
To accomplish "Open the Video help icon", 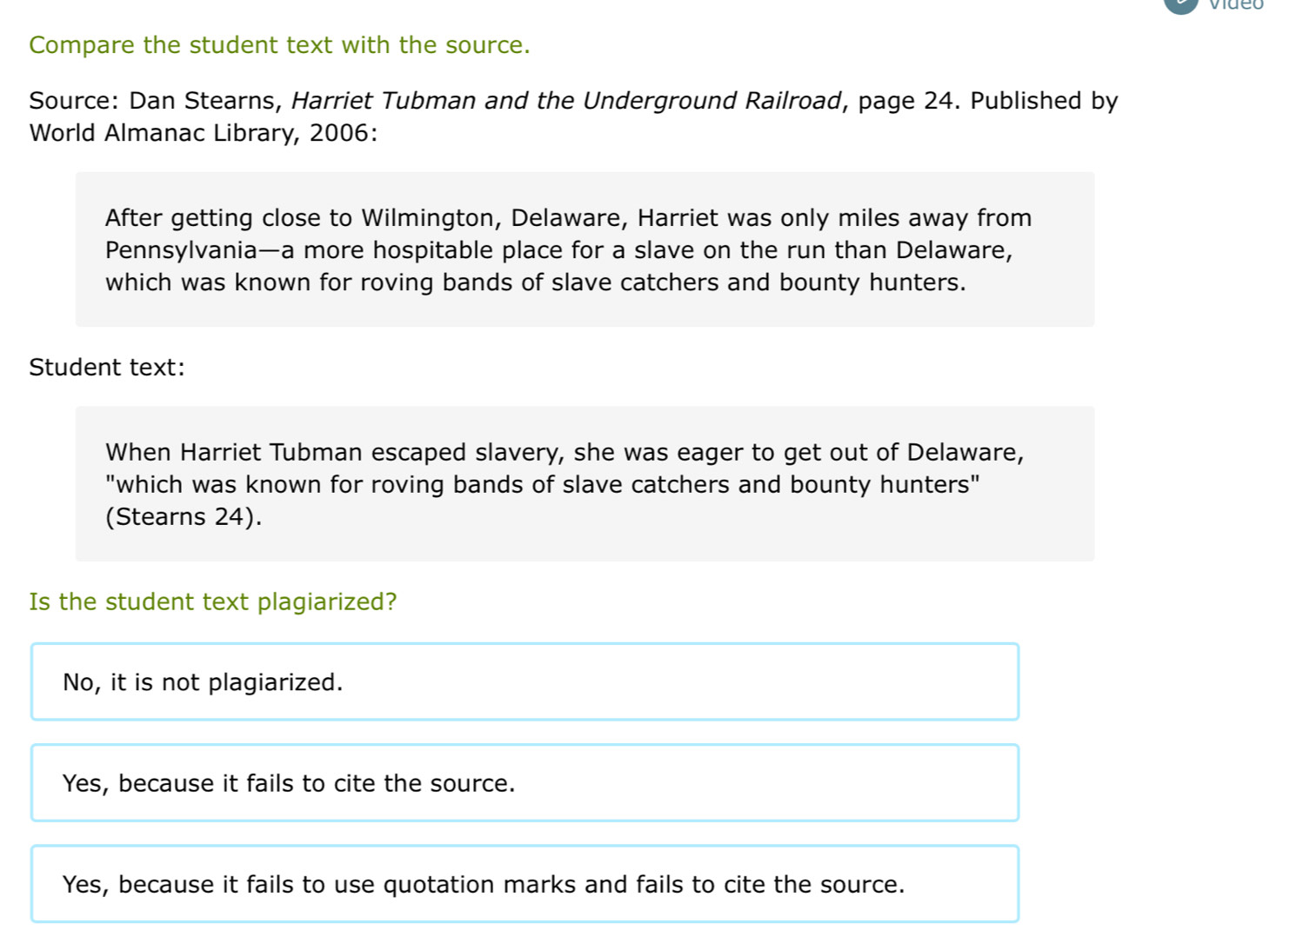I will coord(1180,4).
